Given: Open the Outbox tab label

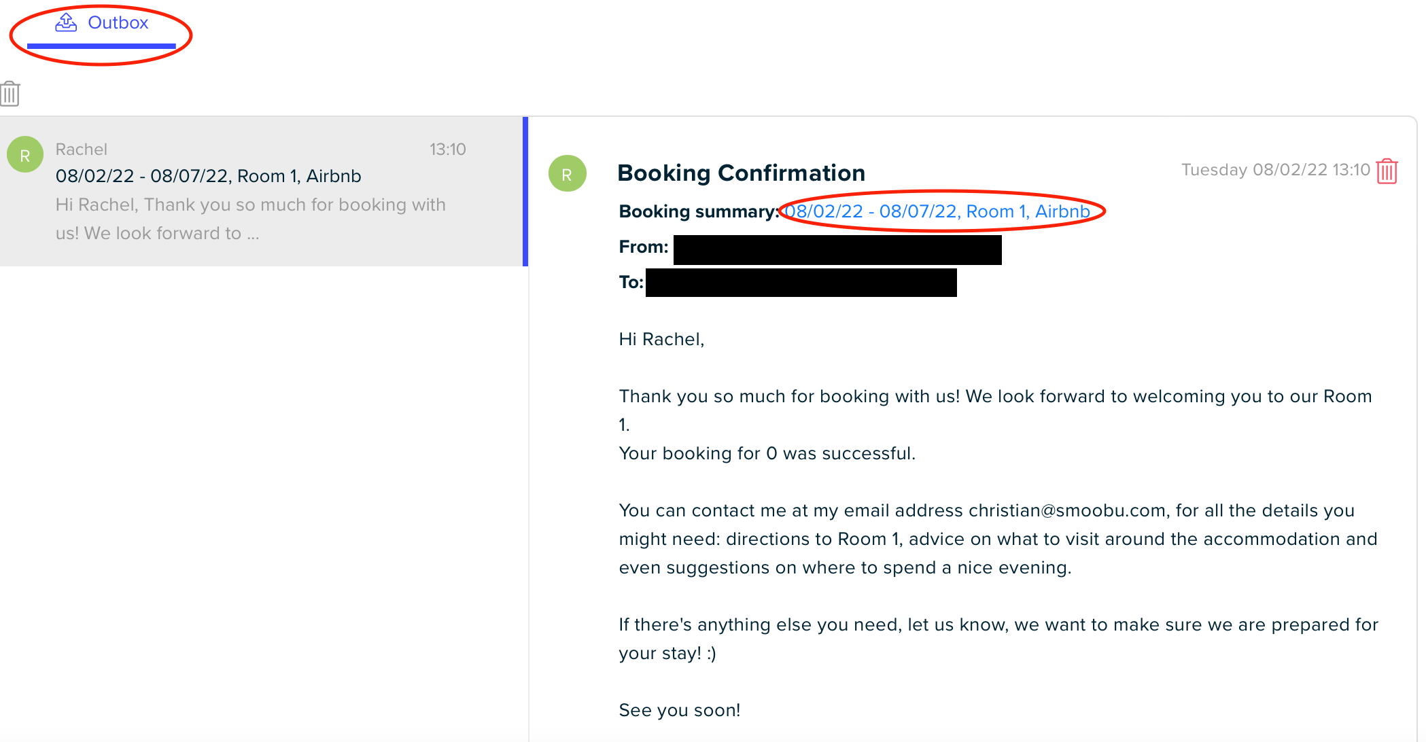Looking at the screenshot, I should tap(118, 22).
